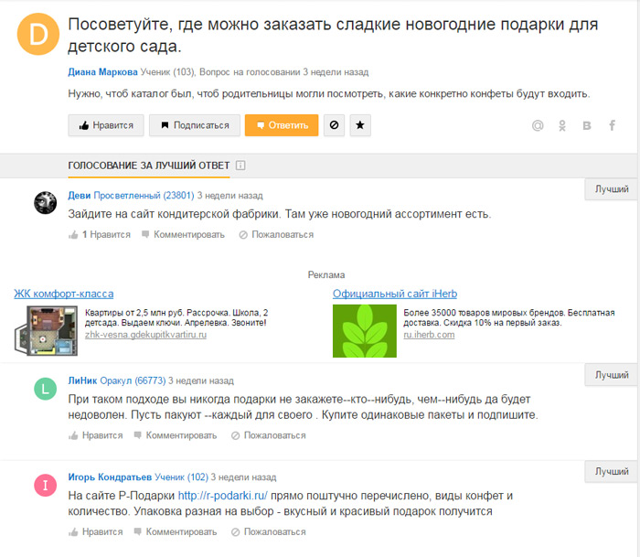640x557 pixels.
Task: Comment on ЛиНик's answer
Action: [x=176, y=435]
